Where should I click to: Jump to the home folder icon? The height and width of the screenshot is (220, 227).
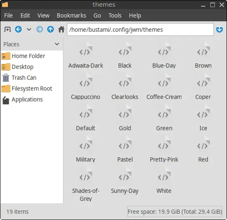pos(61,29)
